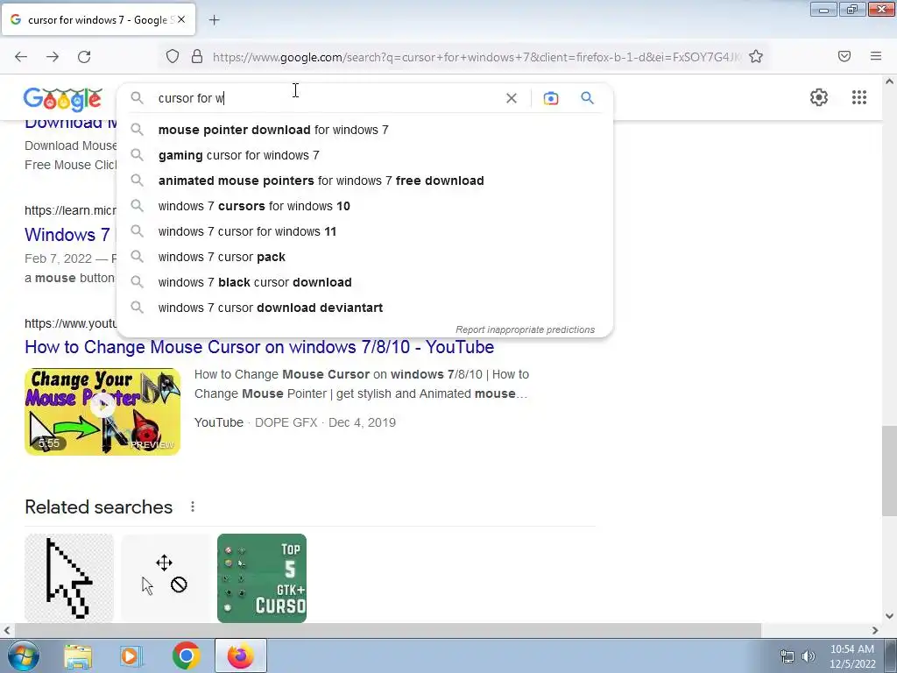Viewport: 897px width, 673px height.
Task: Choose suggestion 'windows 7 cursor download deviantart'
Action: tap(364, 308)
